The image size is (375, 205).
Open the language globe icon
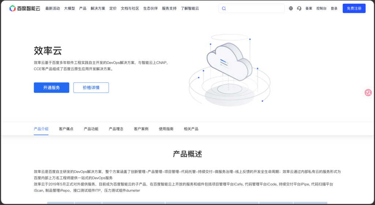[291, 8]
